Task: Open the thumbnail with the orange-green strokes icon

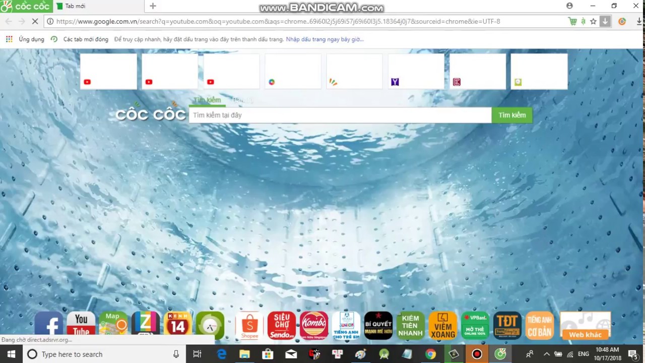Action: tap(354, 71)
